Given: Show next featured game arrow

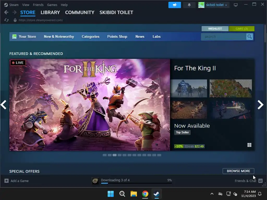Looking at the screenshot, I should (260, 105).
